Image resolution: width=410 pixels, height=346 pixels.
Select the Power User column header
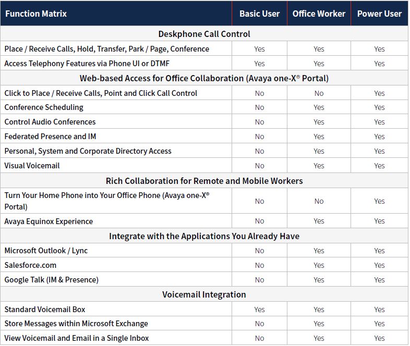tap(379, 14)
